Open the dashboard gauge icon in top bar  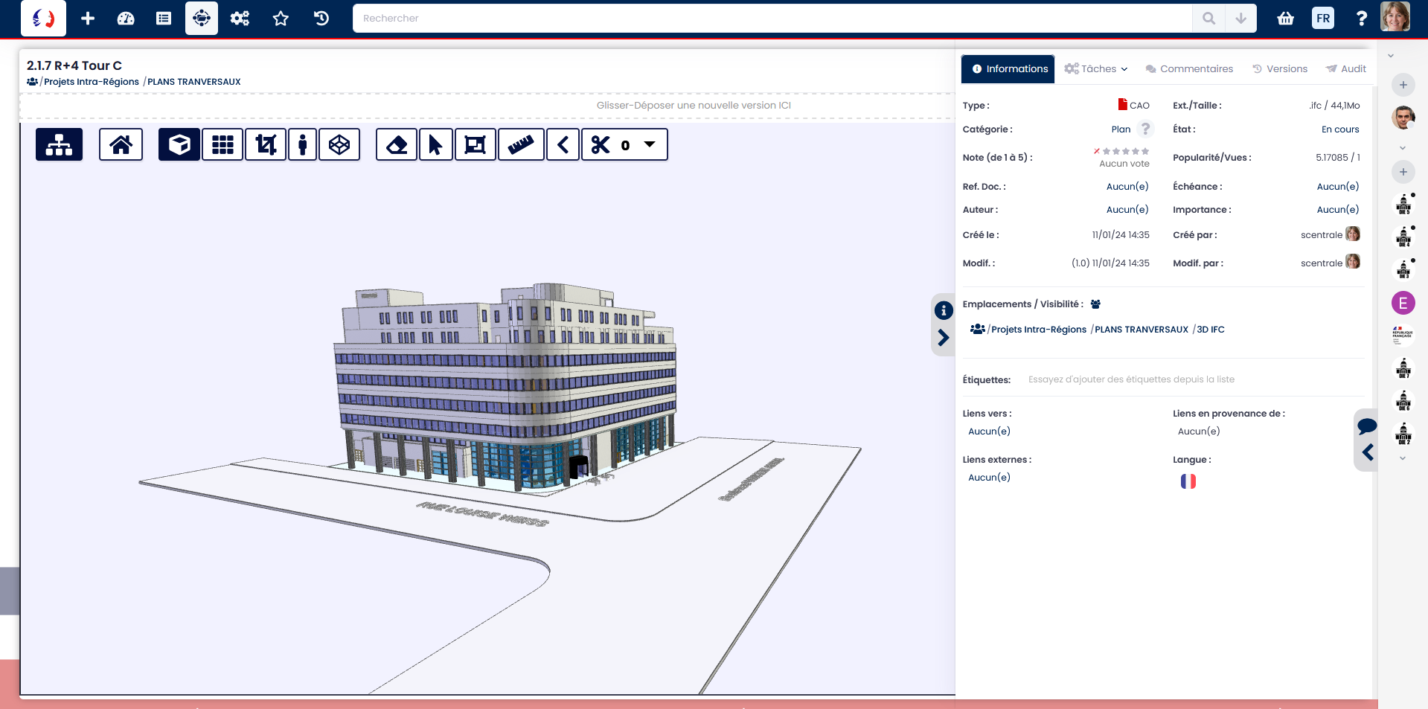pos(126,19)
